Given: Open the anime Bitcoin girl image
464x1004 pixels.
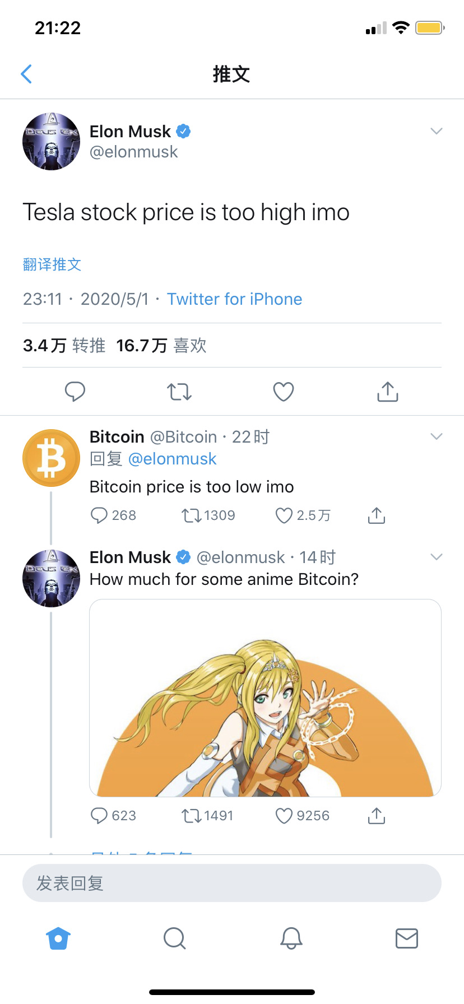Looking at the screenshot, I should (265, 698).
